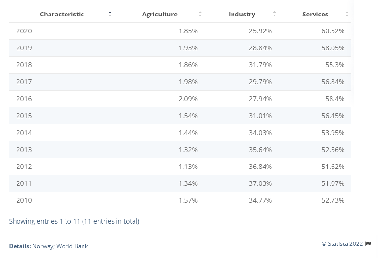Click the year 2019 row label
This screenshot has height=258, width=382.
pyautogui.click(x=24, y=48)
